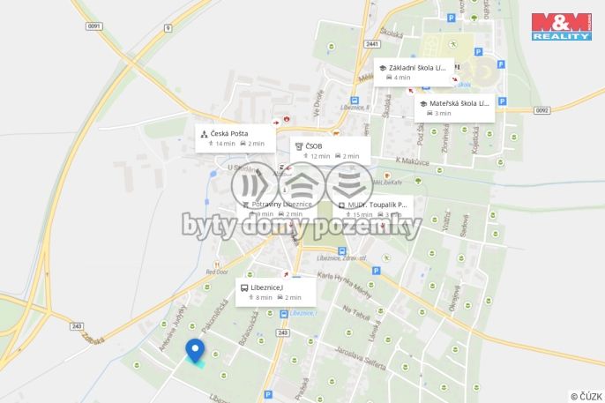Click the road 243 shield by Zdibská

(77, 326)
